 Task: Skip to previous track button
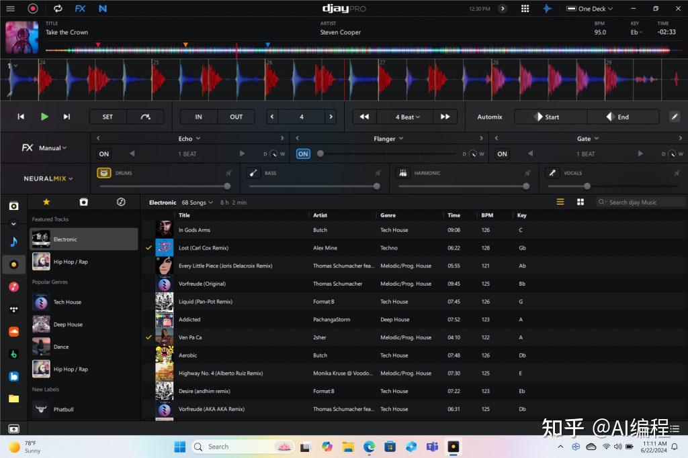[21, 117]
